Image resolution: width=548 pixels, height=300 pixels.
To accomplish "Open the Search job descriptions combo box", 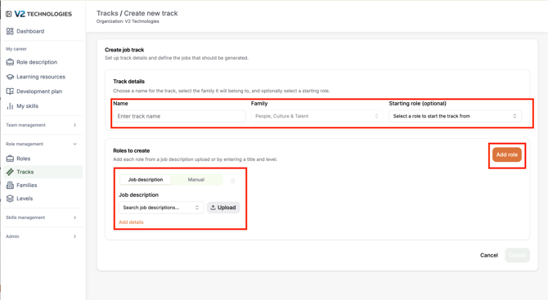I will tap(161, 208).
